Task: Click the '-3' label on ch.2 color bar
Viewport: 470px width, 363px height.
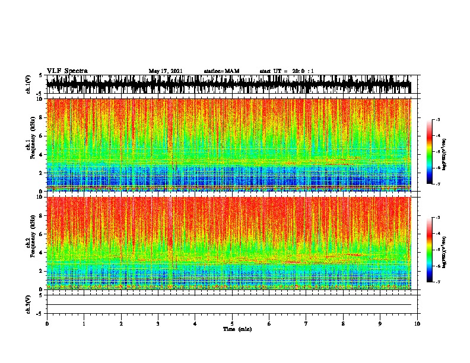Action: coord(438,218)
